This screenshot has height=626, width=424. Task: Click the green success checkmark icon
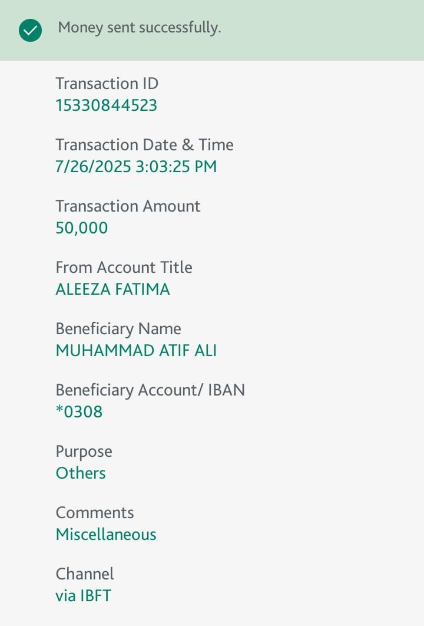(x=30, y=30)
